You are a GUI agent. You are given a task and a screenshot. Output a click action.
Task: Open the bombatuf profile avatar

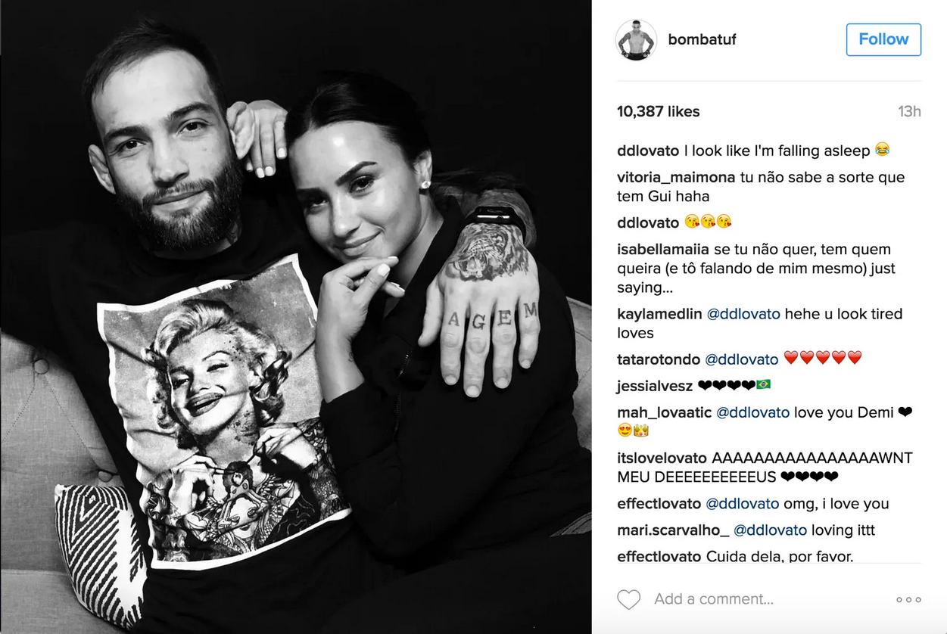pyautogui.click(x=636, y=40)
